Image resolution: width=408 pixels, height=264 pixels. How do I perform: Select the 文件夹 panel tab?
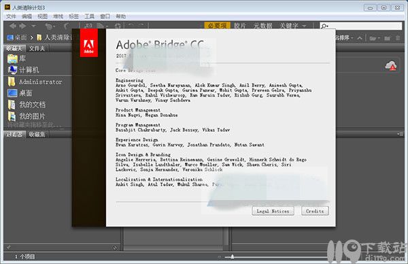37,48
